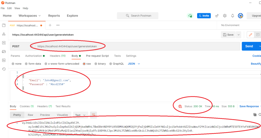This screenshot has height=138, width=261.
Task: Open the Help menu
Action: coord(25,8)
